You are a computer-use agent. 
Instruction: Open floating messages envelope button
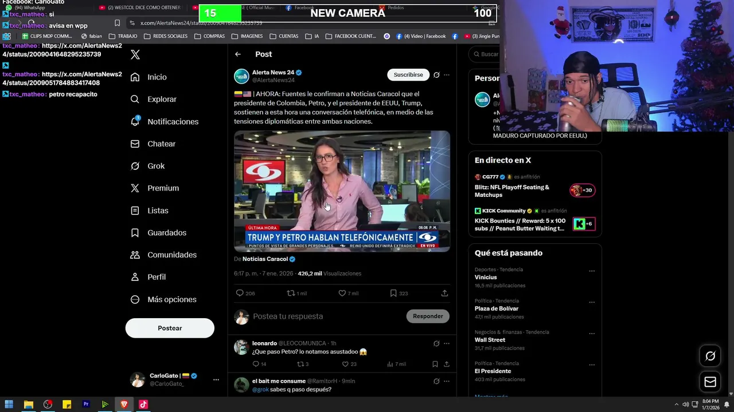click(x=710, y=382)
